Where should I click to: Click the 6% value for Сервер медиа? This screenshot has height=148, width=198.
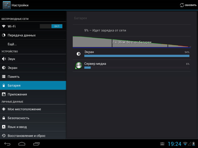188,64
